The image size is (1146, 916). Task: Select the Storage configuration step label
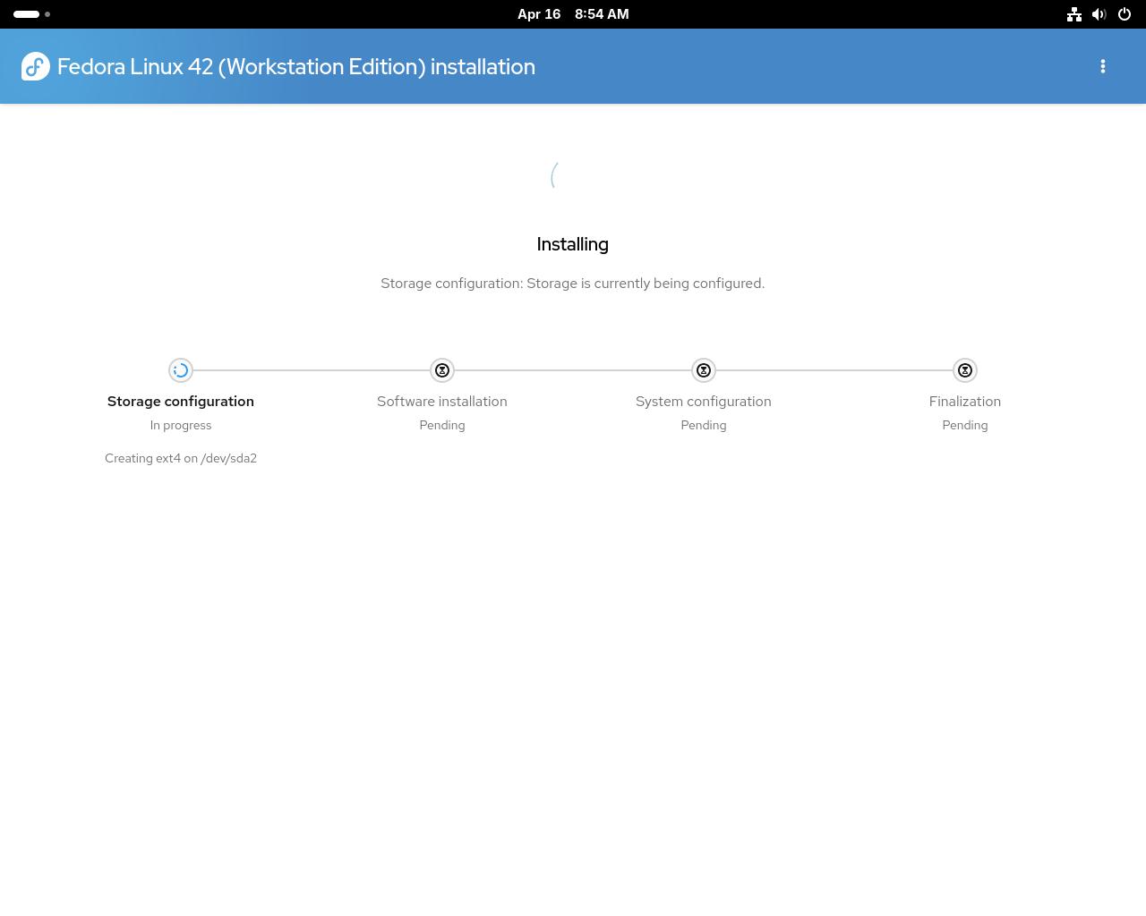[x=181, y=402]
